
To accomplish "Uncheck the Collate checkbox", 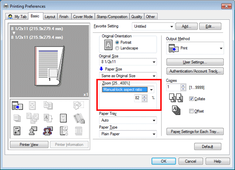I will [x=191, y=99].
